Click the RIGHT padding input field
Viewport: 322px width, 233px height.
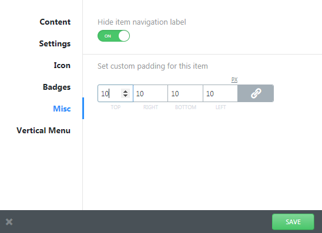coord(150,93)
